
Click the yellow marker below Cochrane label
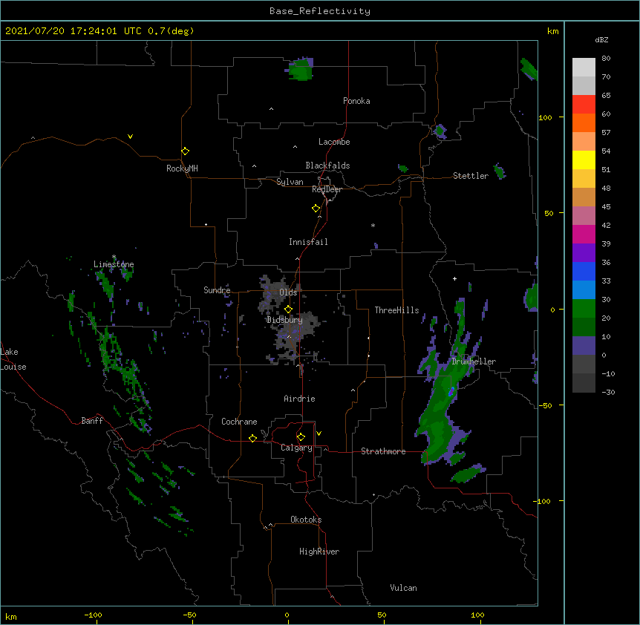click(252, 438)
